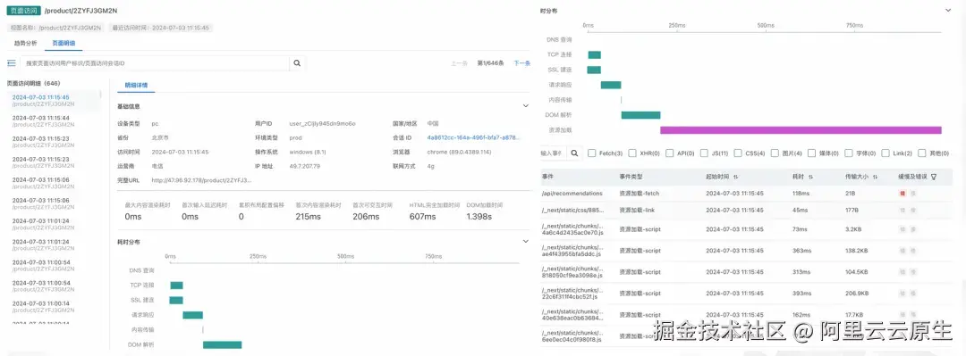The height and width of the screenshot is (356, 966).
Task: Tick the 其他(0) filter checkbox
Action: pos(921,153)
